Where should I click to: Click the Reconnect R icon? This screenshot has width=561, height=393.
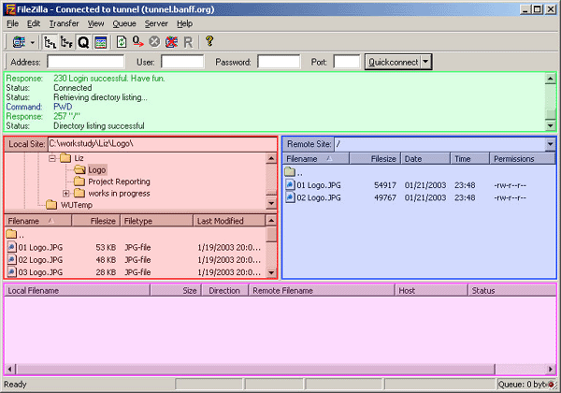(x=188, y=42)
